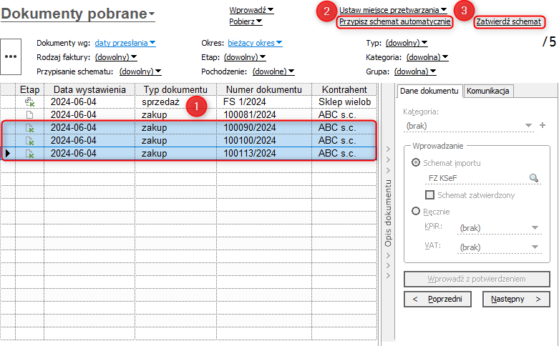The height and width of the screenshot is (346, 559).
Task: Click the stage icon of the 100100/2024 row
Action: pos(29,141)
